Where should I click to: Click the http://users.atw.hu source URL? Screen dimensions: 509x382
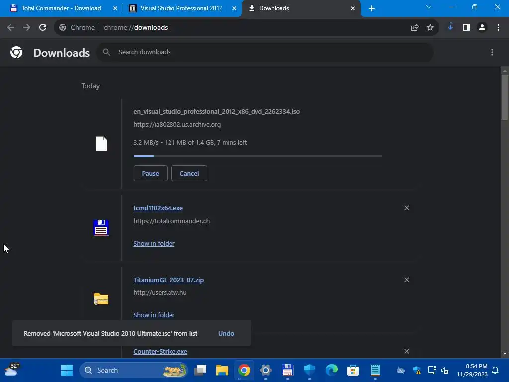tap(160, 292)
